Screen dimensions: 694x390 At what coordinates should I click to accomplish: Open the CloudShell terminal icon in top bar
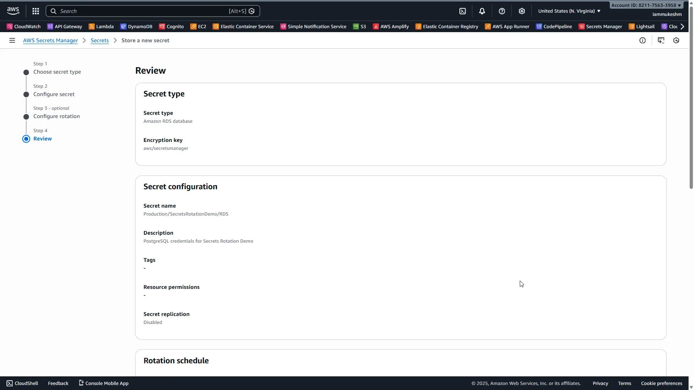(463, 11)
